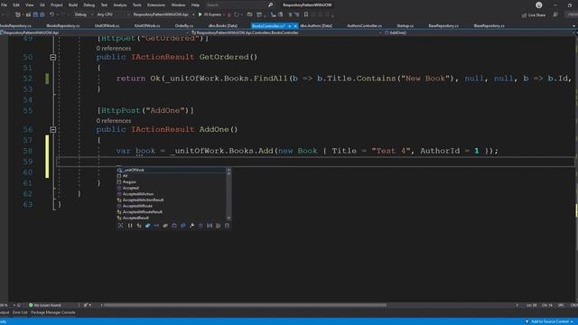Switch to the OrderBy.cs tab
This screenshot has width=578, height=325.
point(184,26)
